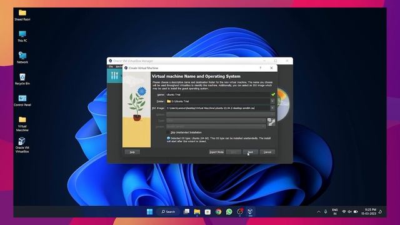400x225 pixels.
Task: Click the question mark help button in title bar
Action: 261,68
